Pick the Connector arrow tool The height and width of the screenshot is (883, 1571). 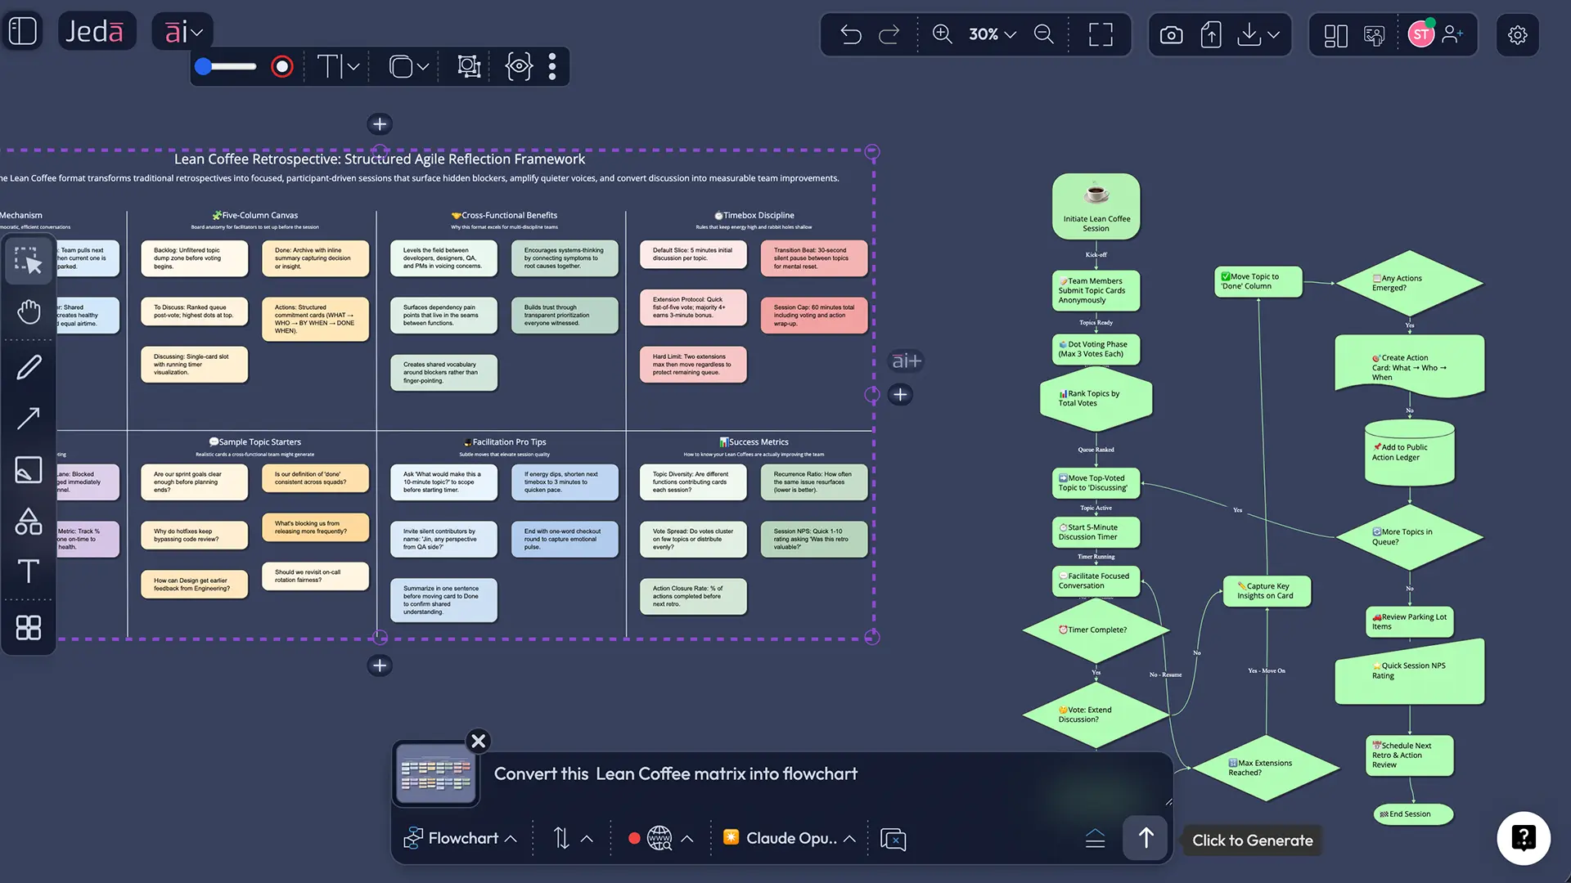[29, 418]
